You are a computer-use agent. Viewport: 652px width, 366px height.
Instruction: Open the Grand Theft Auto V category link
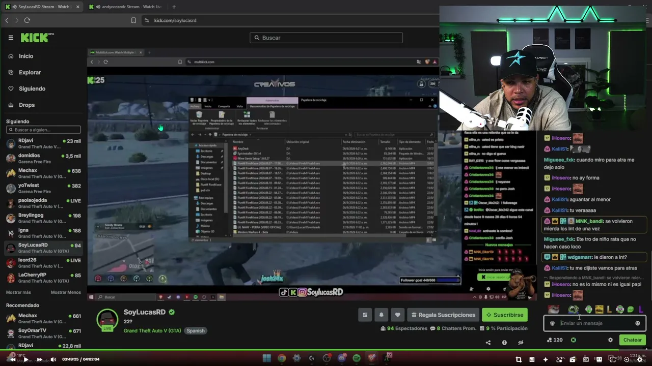coord(152,330)
